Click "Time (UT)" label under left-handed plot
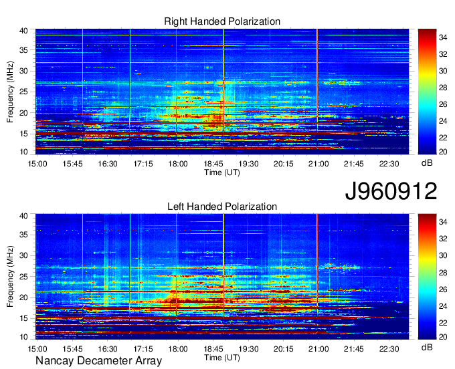Viewport: 455px width, 369px height. (222, 358)
